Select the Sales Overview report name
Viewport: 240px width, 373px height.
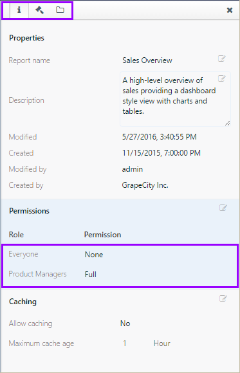point(147,60)
